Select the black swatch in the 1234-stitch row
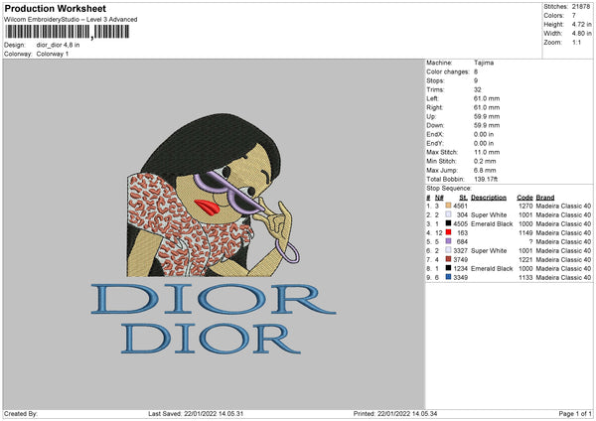 coord(448,268)
